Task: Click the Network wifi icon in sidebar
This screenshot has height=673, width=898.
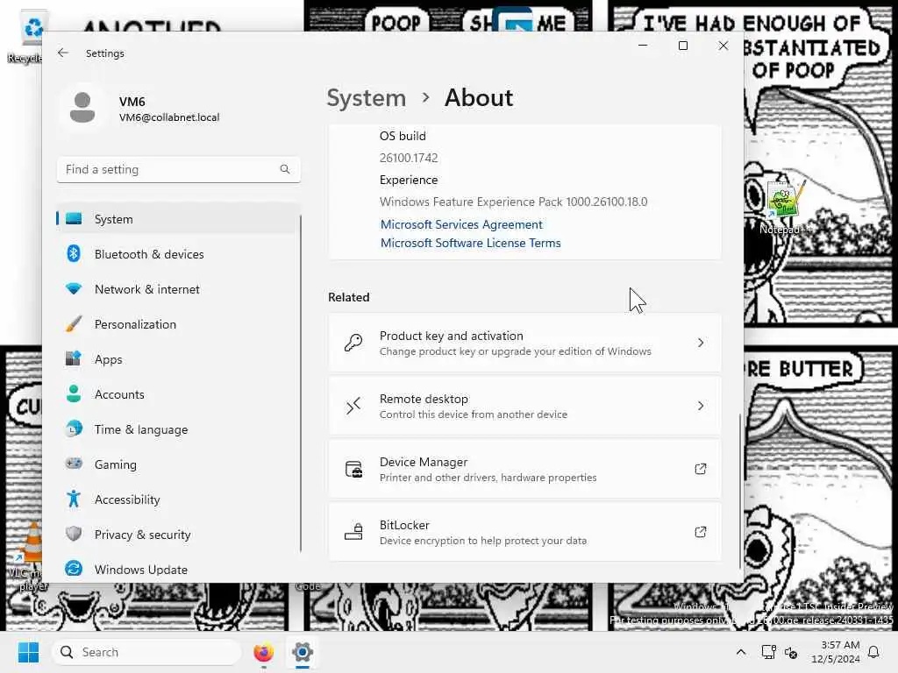Action: (x=74, y=289)
